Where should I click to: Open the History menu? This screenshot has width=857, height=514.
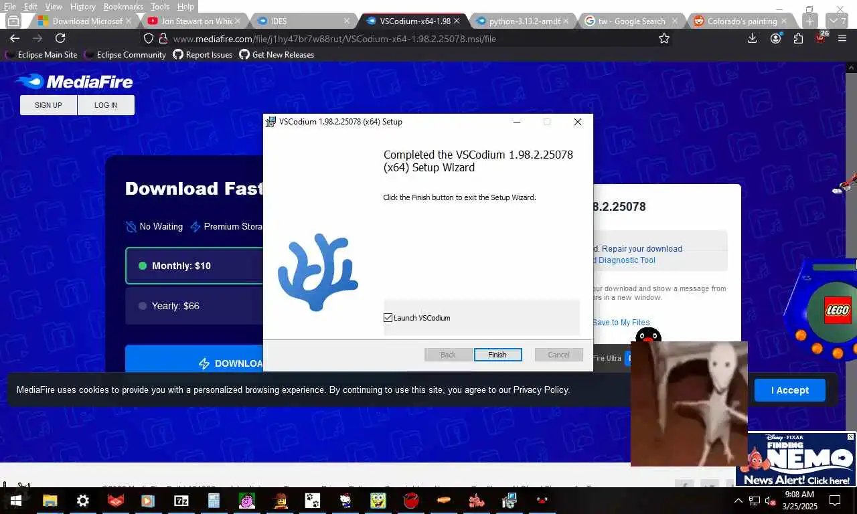(x=83, y=7)
